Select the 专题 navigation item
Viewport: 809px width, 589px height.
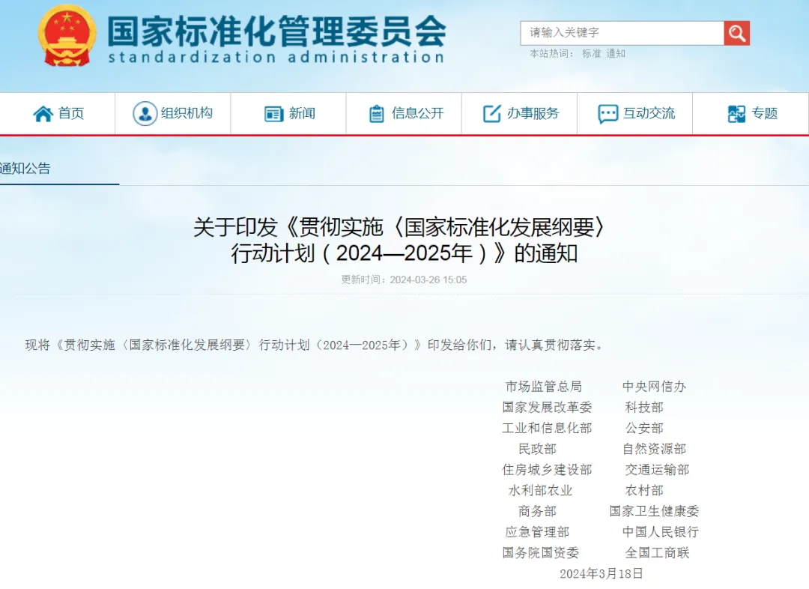(x=751, y=114)
